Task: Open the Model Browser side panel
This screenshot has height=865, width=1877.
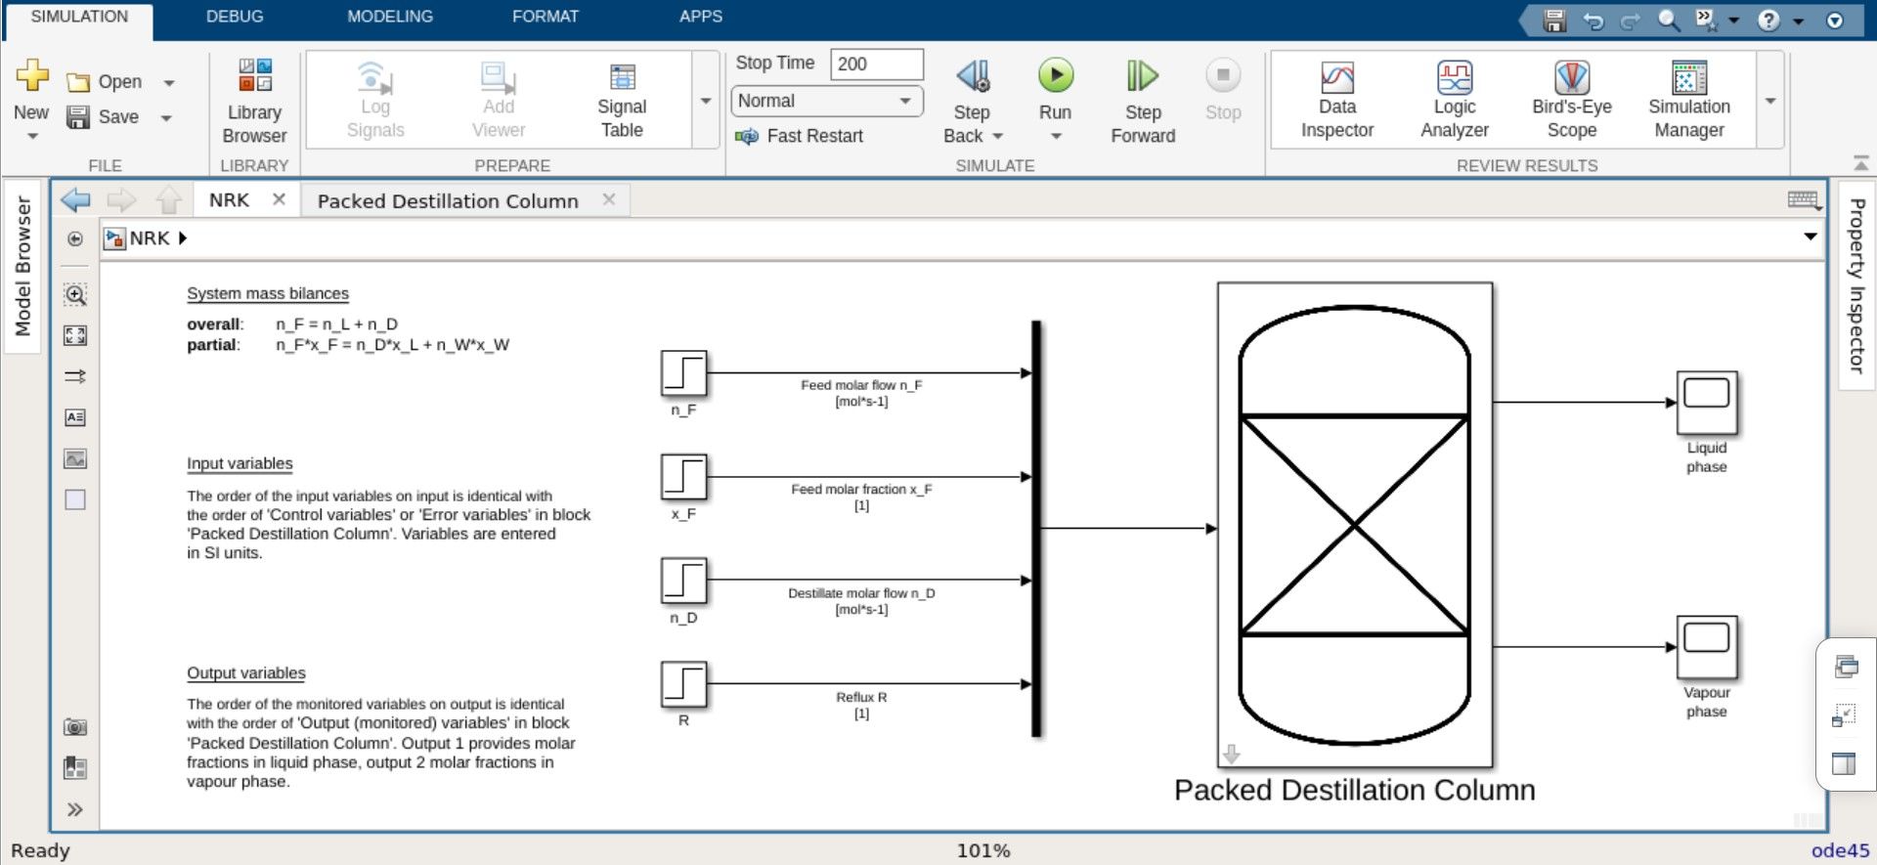Action: coord(22,266)
